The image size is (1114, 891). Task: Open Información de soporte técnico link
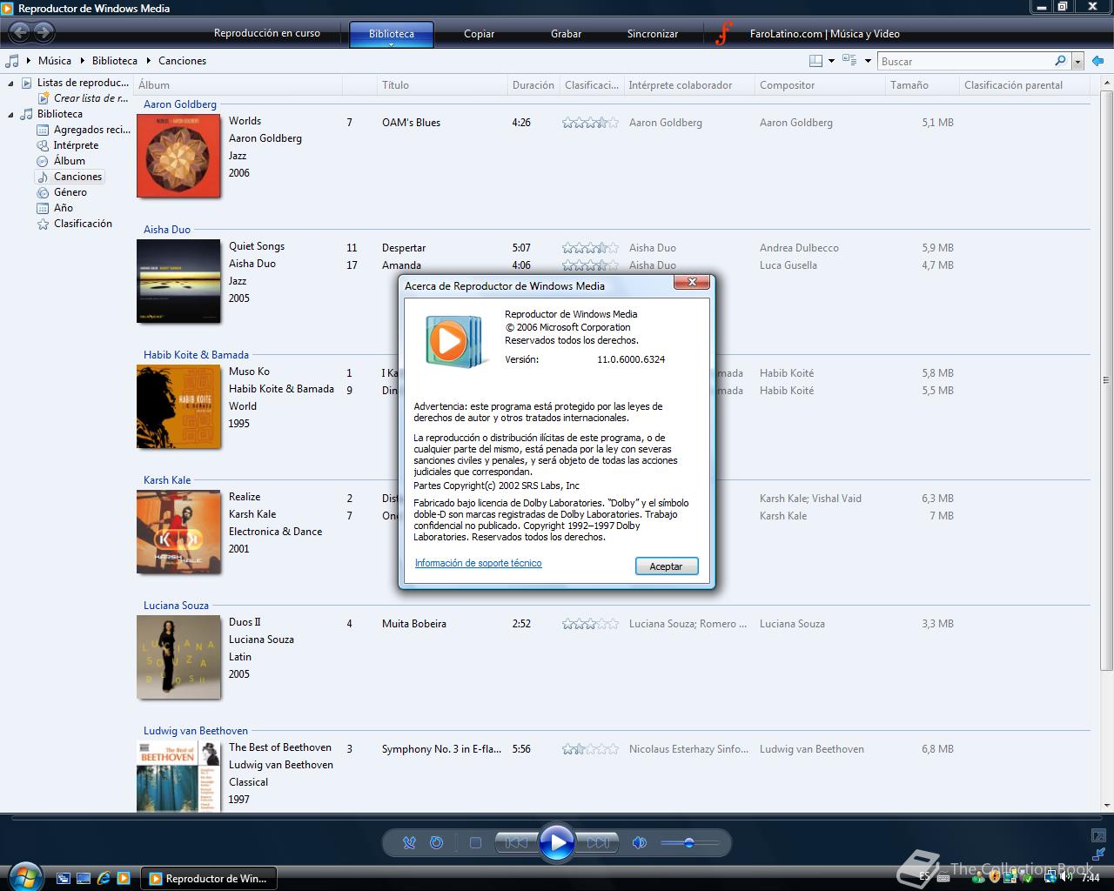click(478, 563)
